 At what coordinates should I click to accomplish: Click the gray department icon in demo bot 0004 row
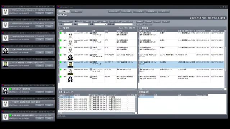(91, 55)
